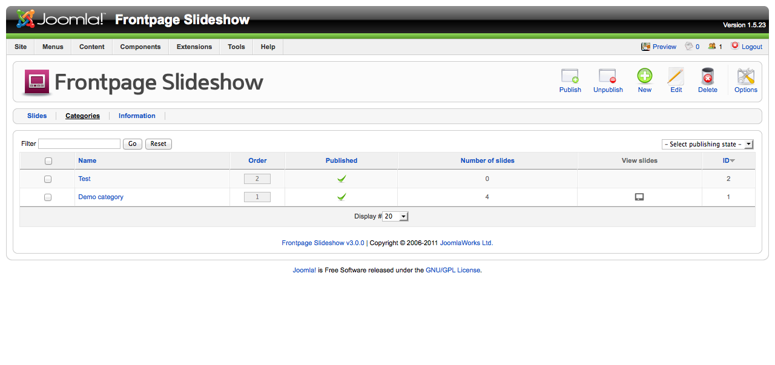775x365 pixels.
Task: Open the Select publishing state dropdown
Action: 707,144
